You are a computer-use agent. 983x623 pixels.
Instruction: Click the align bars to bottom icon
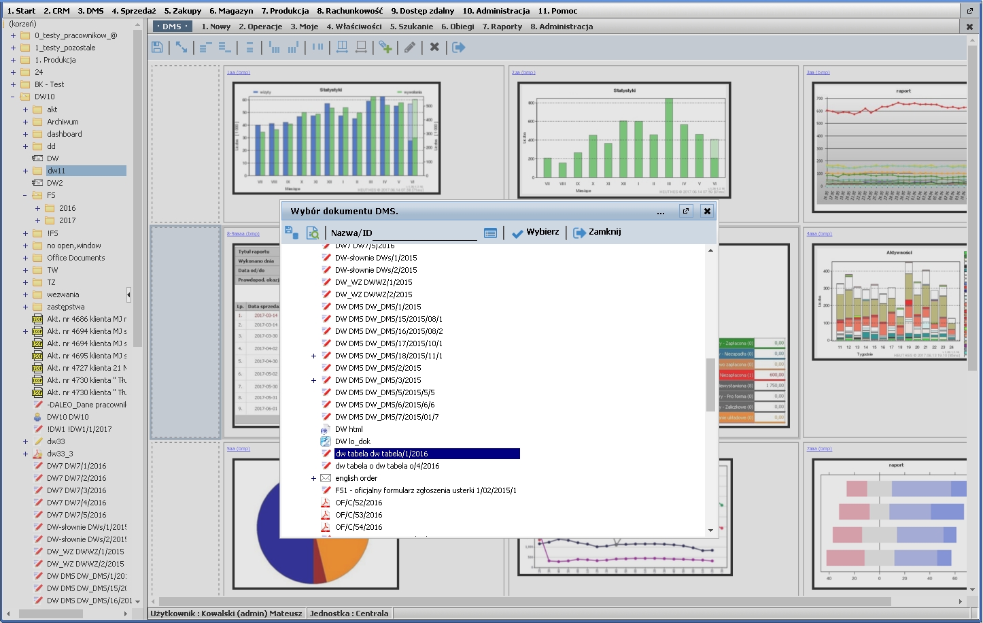(293, 47)
